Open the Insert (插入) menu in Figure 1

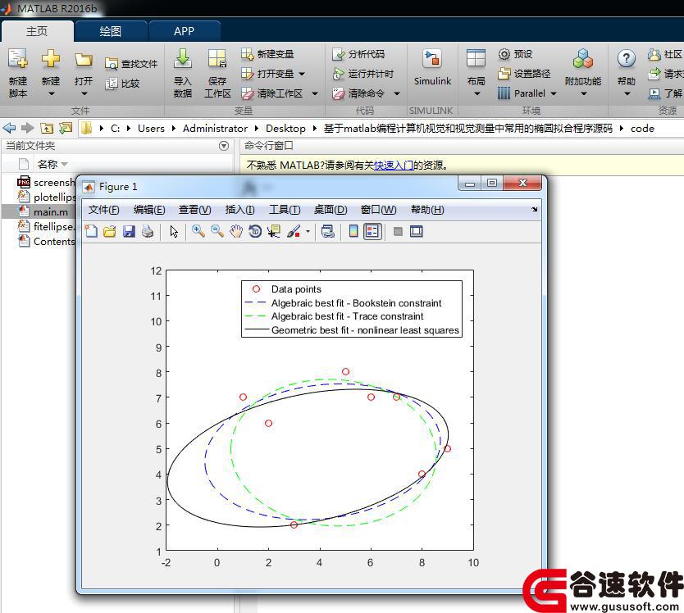240,210
